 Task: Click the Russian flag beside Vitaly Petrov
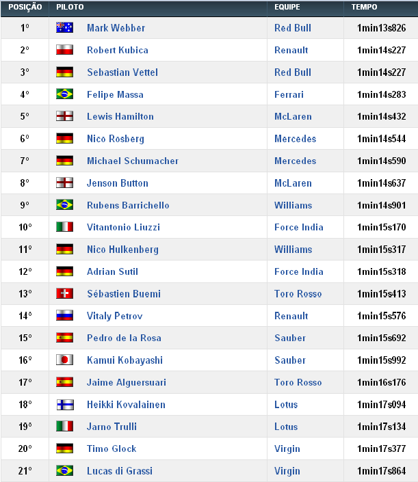64,316
